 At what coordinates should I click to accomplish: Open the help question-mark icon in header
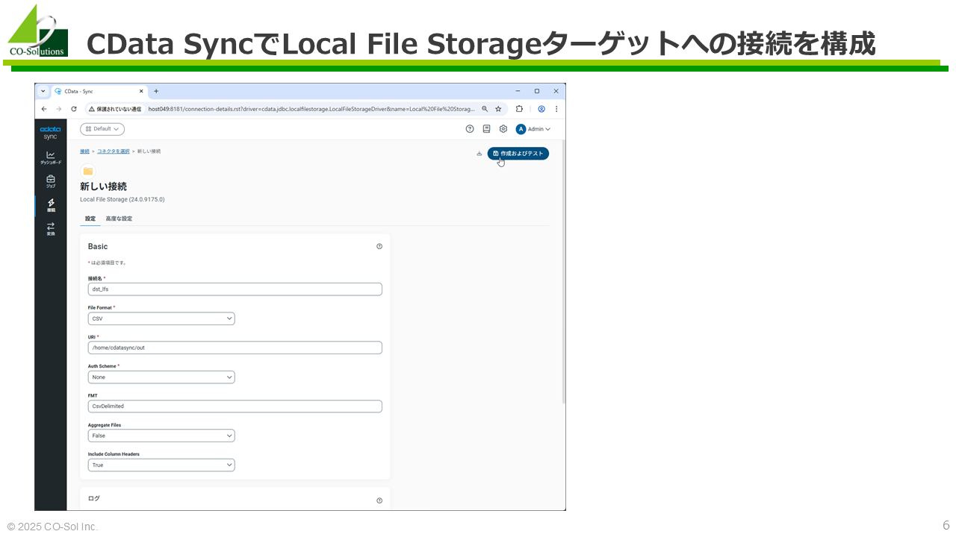[470, 129]
